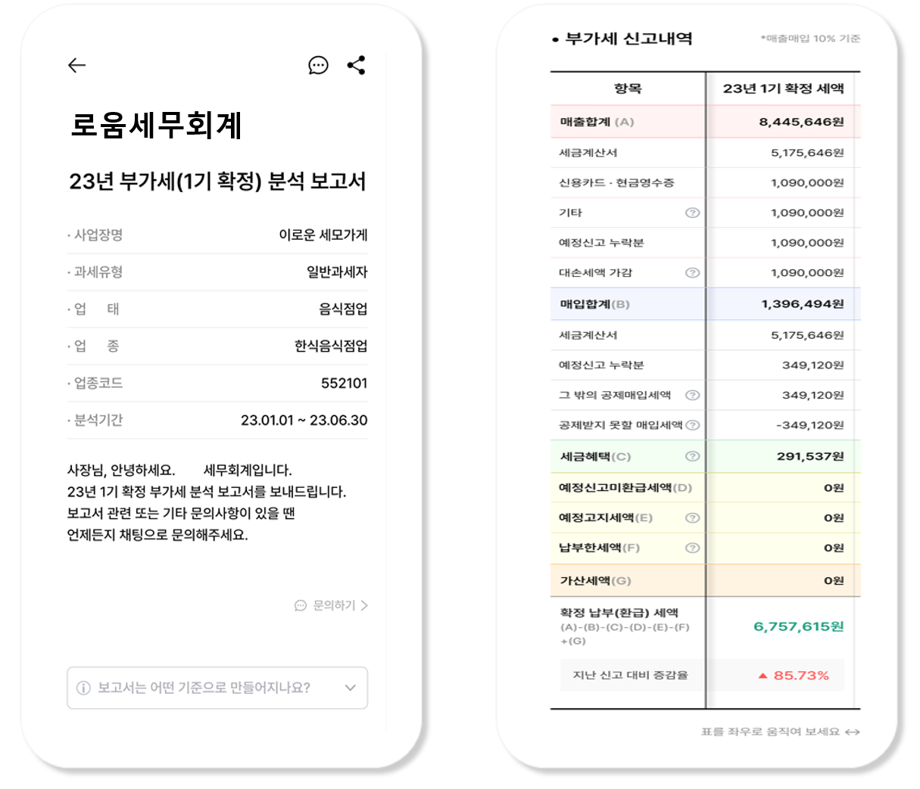The width and height of the screenshot is (920, 789).
Task: Click the help icon beside 기타
Action: 692,213
